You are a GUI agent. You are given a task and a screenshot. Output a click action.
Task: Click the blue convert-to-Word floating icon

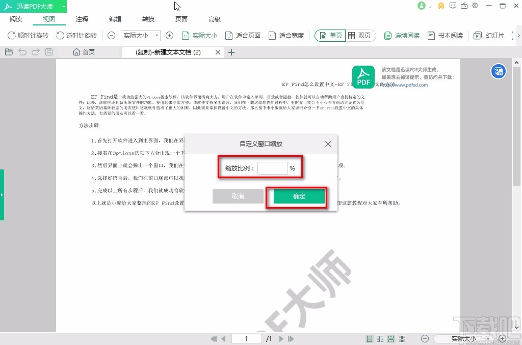(x=499, y=71)
